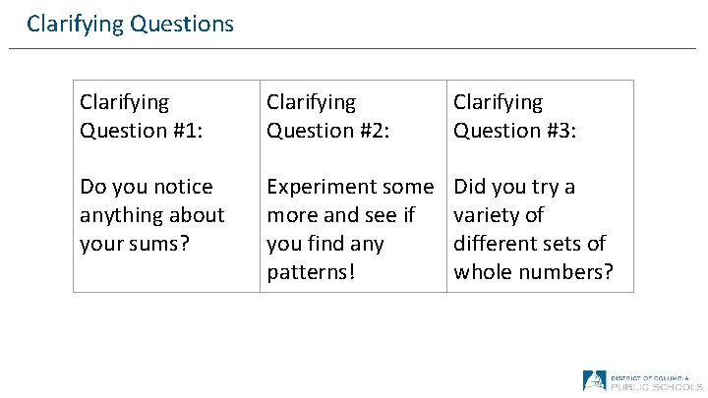Click the '#1:' label in the first header
Screen dimensions: 708x398
[x=183, y=130]
